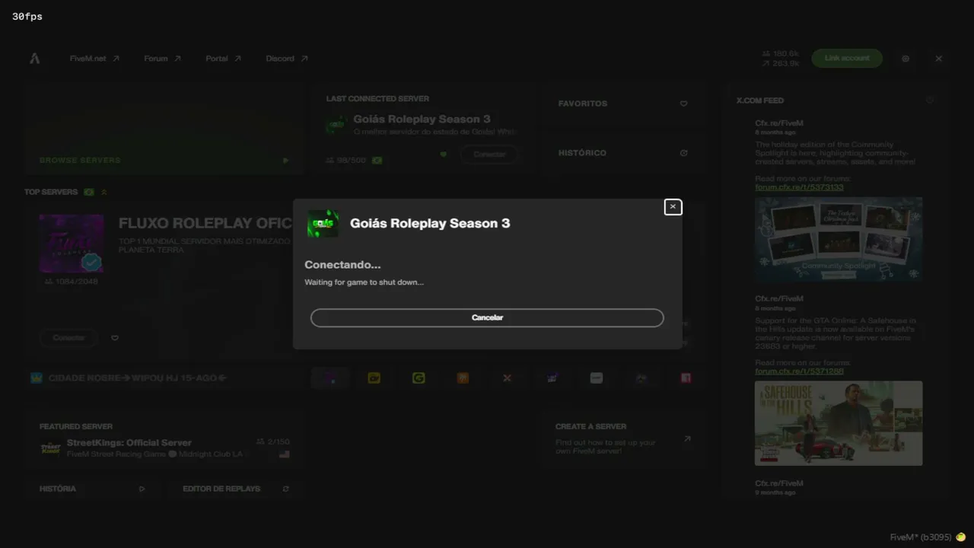Click the X.com Feed header icon
Viewport: 974px width, 548px height.
tap(929, 100)
